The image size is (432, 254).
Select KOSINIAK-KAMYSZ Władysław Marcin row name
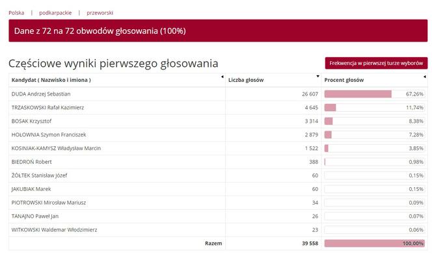click(x=56, y=148)
